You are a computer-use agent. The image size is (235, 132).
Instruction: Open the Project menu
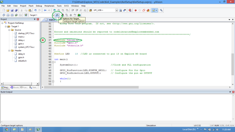tap(23, 6)
